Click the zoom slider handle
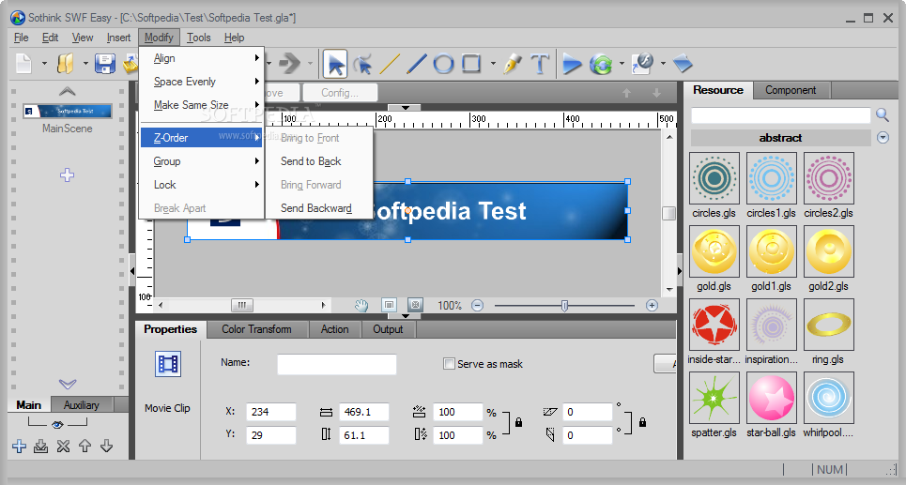Viewport: 906px width, 485px height. click(564, 306)
